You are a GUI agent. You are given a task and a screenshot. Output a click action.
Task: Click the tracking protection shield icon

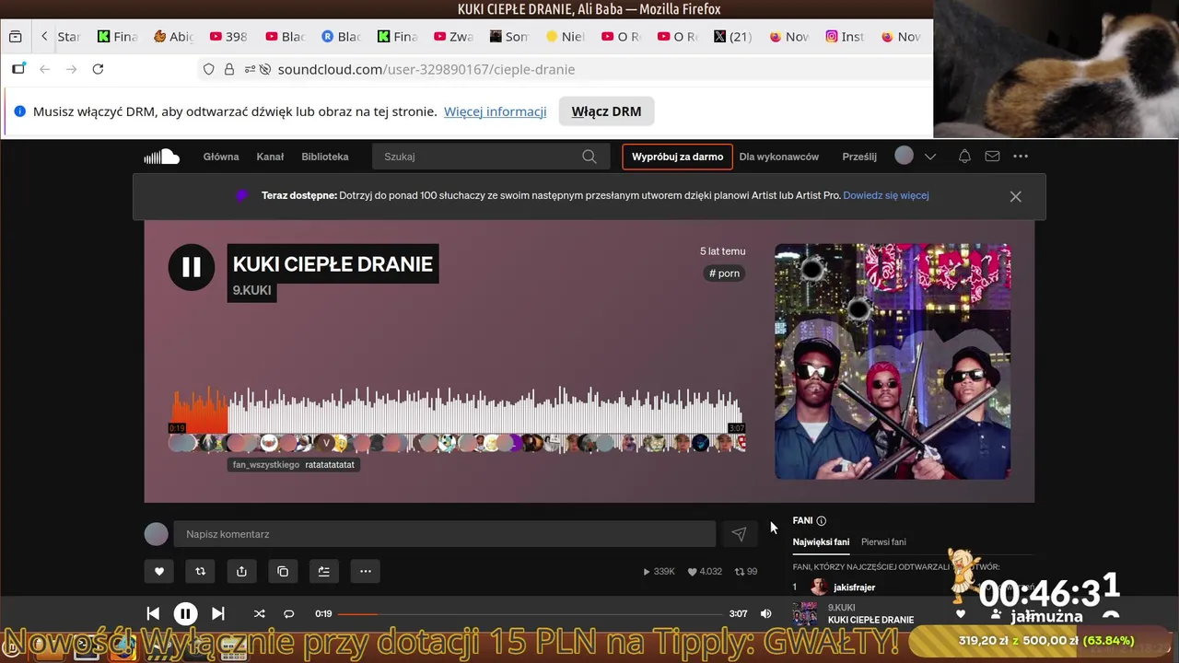click(209, 69)
